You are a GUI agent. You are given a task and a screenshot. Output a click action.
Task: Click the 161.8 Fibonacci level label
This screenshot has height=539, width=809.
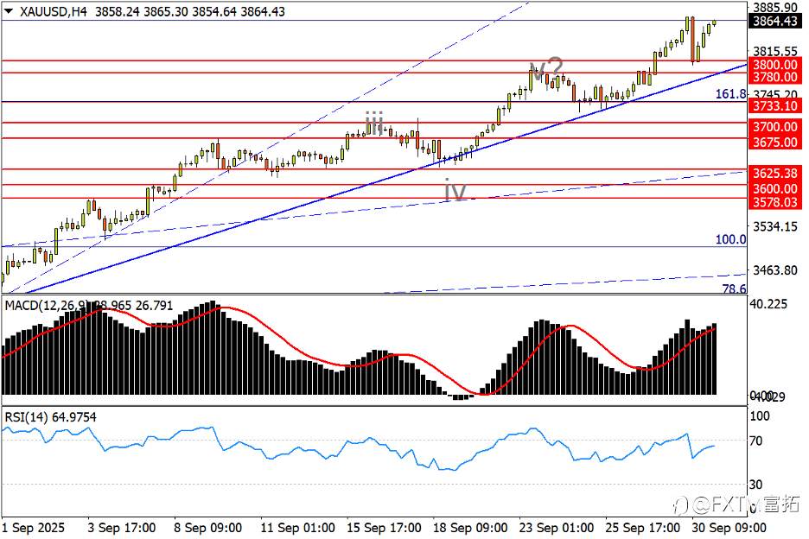[x=730, y=94]
